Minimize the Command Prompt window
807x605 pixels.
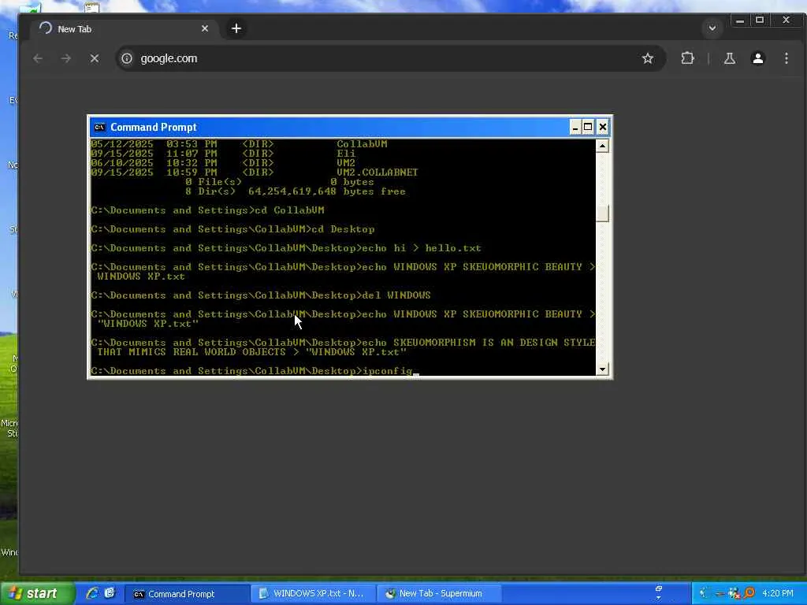[575, 127]
